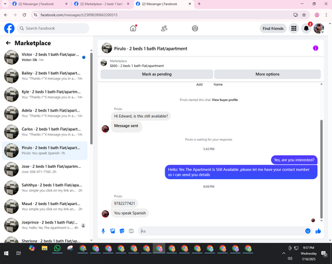Open the View buyer profile link

pos(224,100)
